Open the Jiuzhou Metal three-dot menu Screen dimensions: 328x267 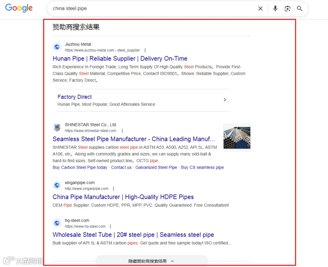pos(145,50)
